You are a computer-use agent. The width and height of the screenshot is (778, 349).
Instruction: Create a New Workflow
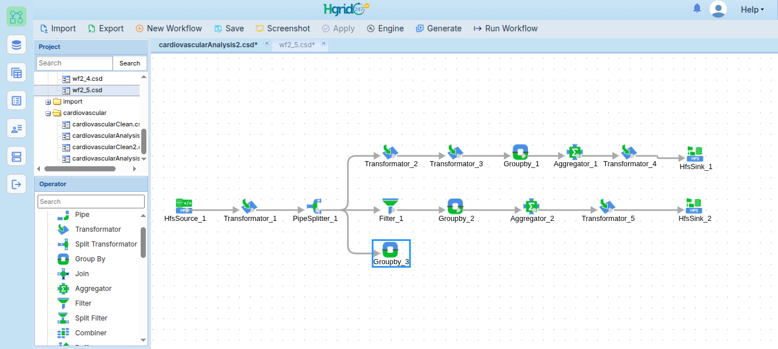169,28
